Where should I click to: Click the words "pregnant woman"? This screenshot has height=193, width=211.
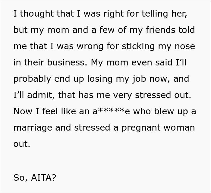[158, 128]
